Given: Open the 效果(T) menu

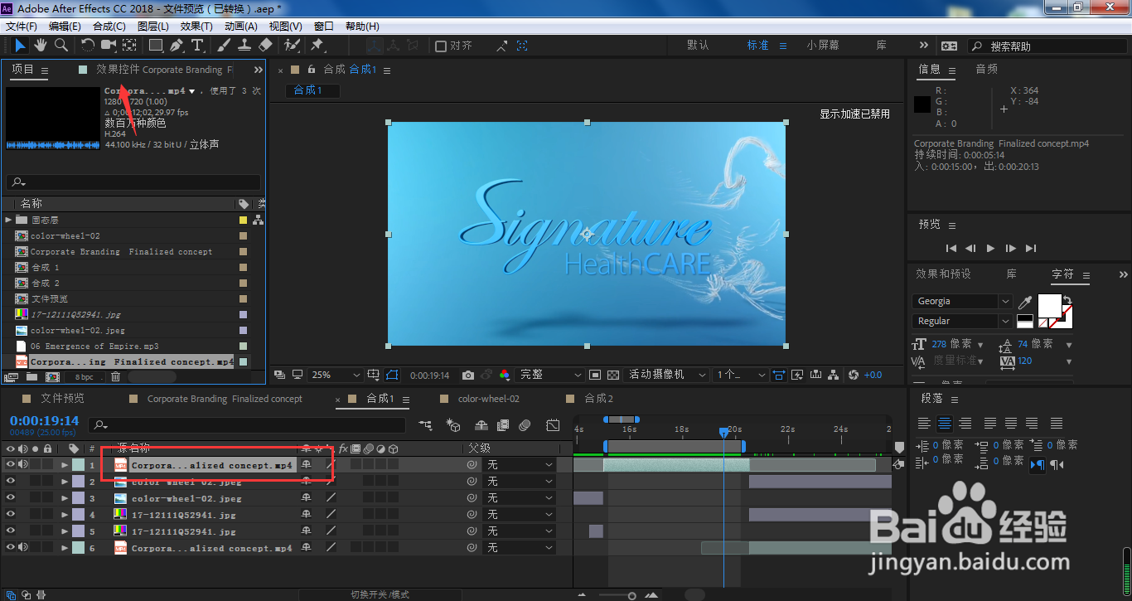Looking at the screenshot, I should (196, 27).
